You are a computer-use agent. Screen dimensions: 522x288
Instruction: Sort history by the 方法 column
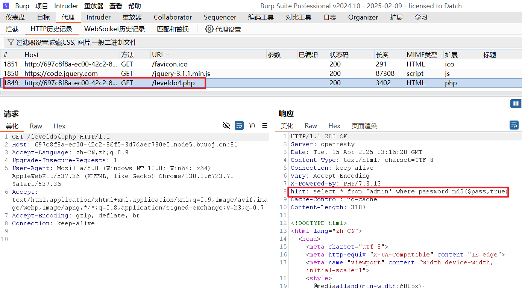135,55
